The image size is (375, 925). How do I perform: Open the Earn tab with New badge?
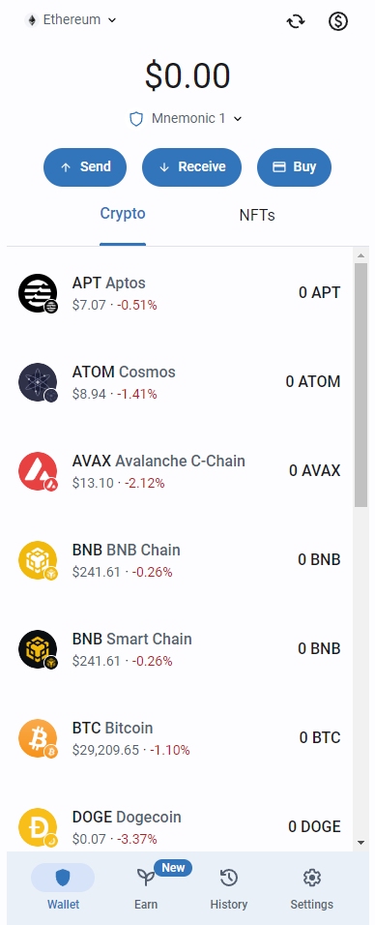coord(146,888)
